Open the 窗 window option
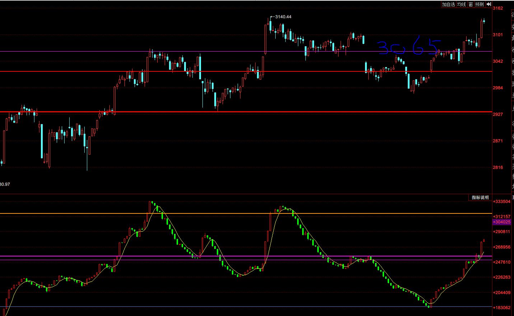Image resolution: width=514 pixels, height=316 pixels. pos(471,4)
